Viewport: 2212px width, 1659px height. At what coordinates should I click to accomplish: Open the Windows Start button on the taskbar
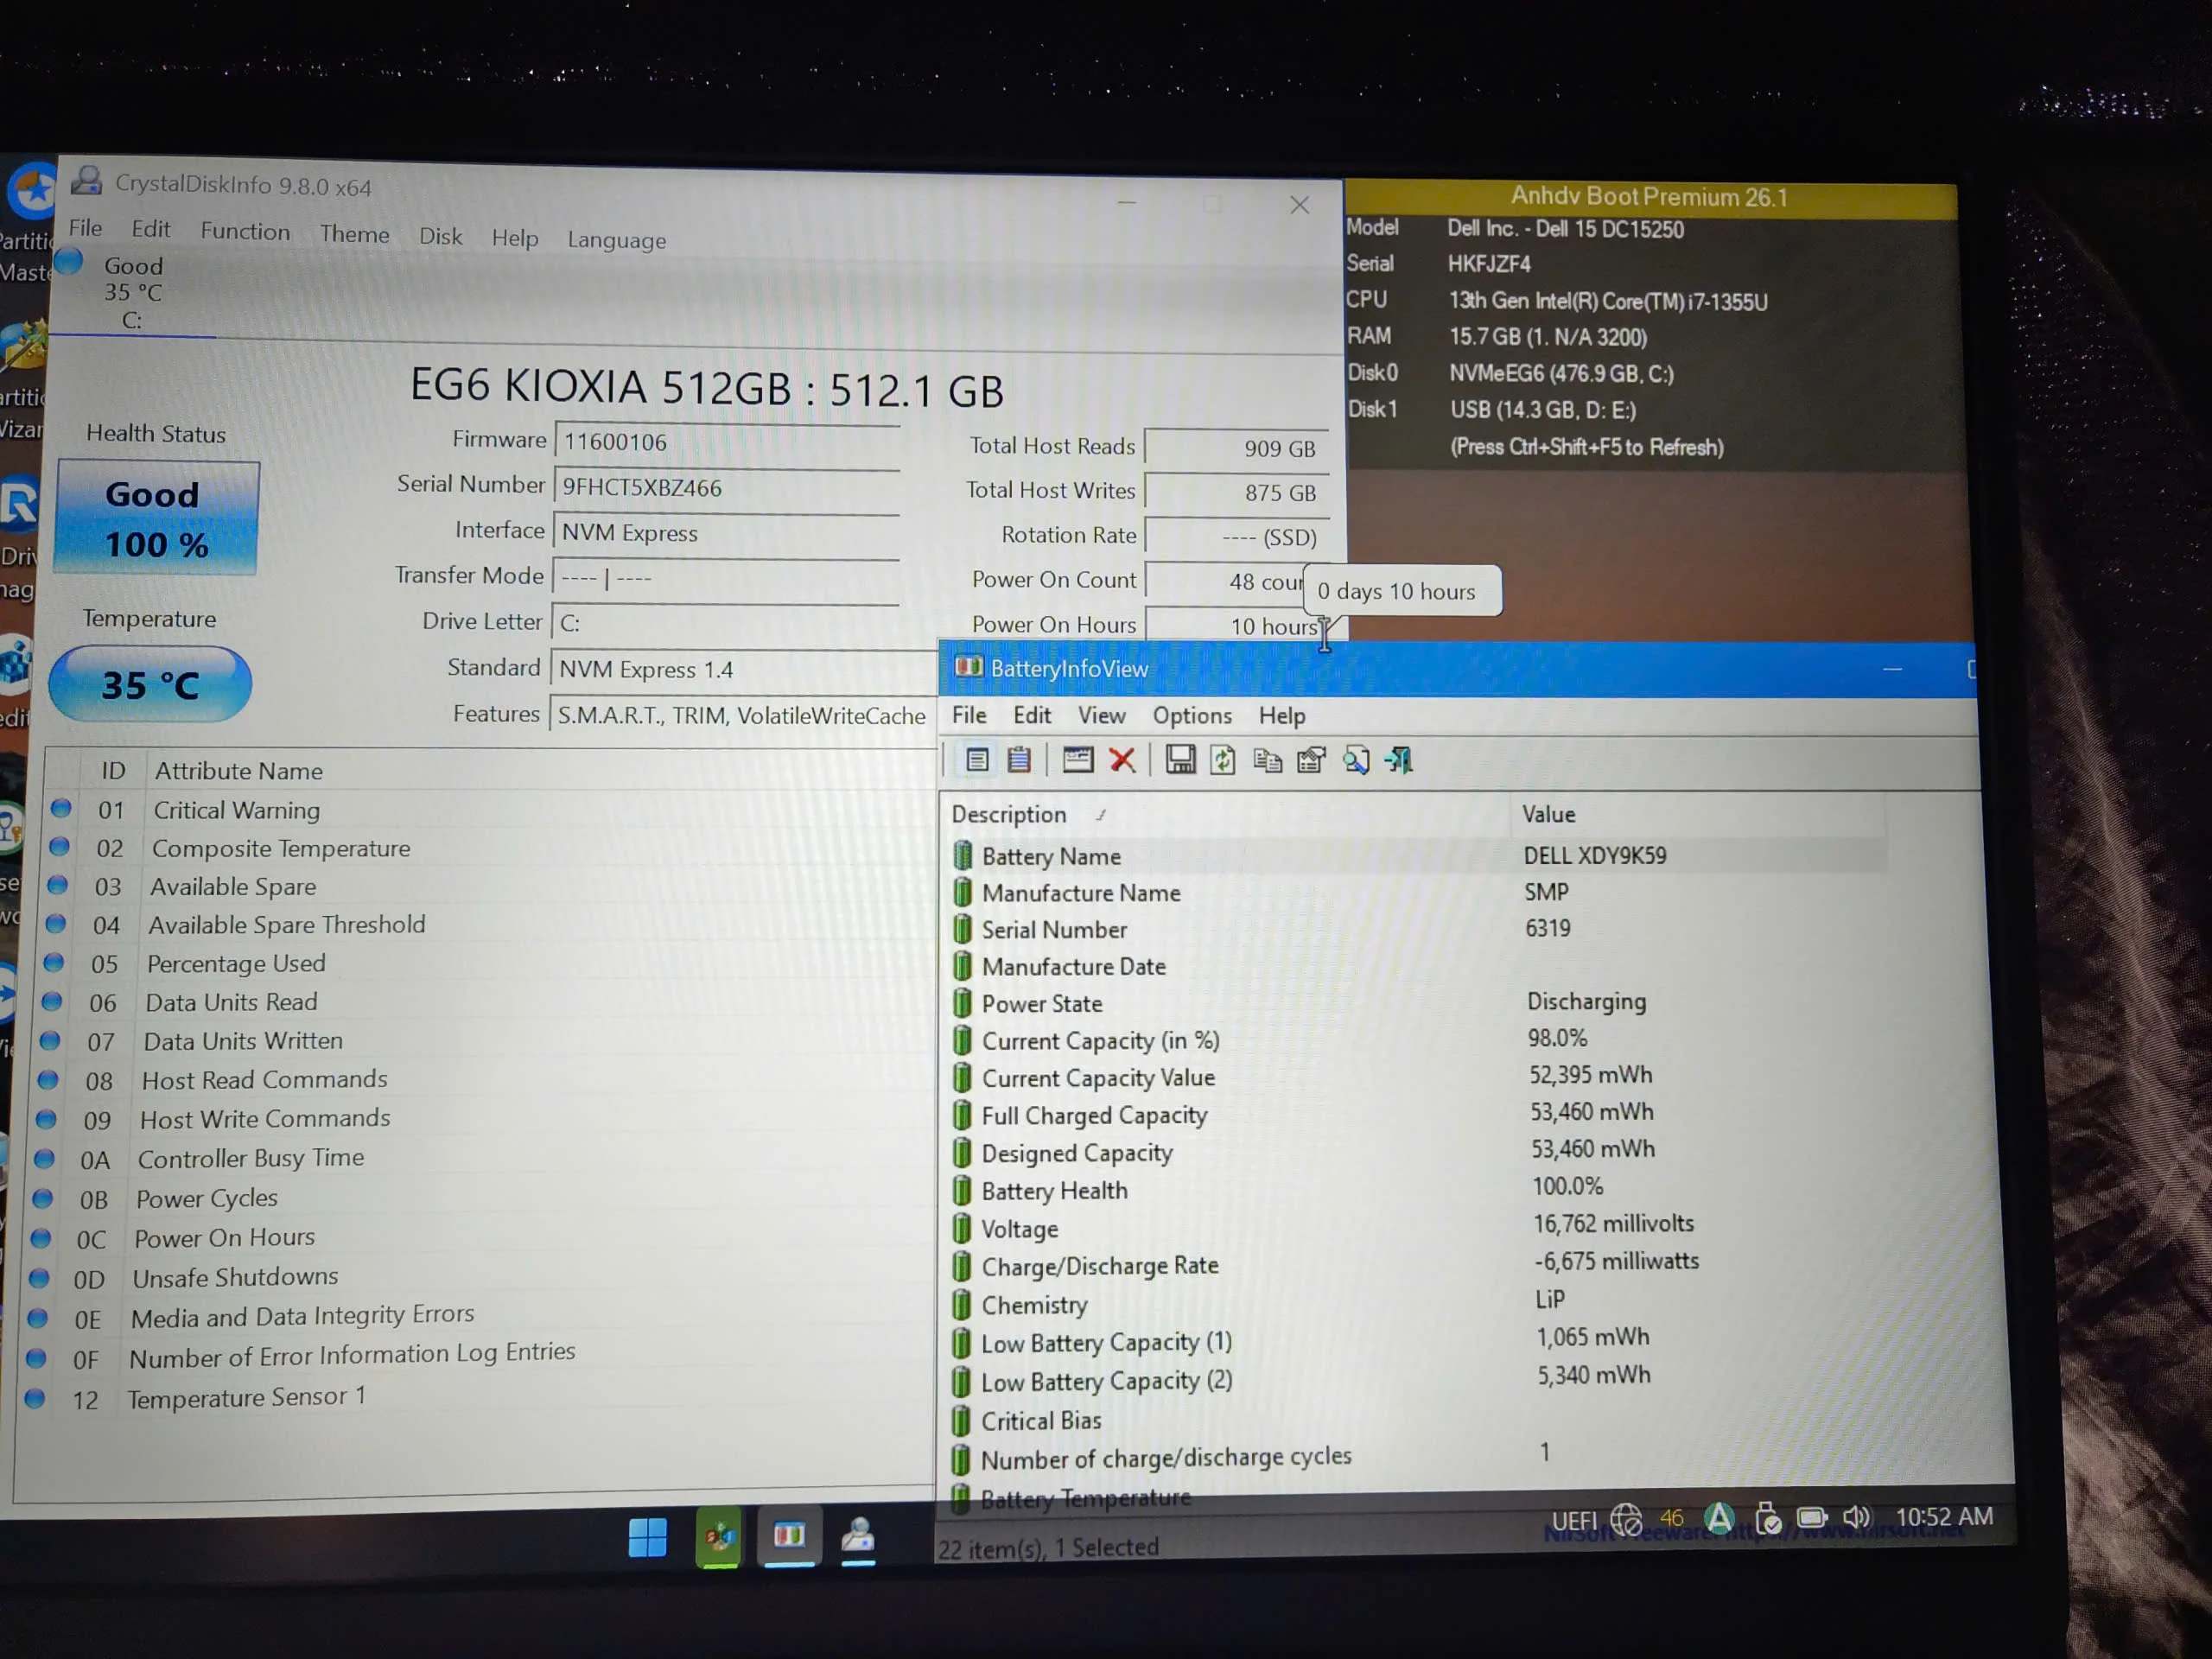(x=647, y=1538)
